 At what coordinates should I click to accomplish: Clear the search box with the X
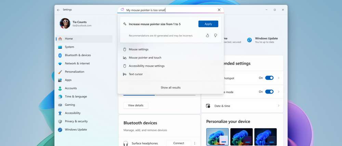pyautogui.click(x=219, y=10)
